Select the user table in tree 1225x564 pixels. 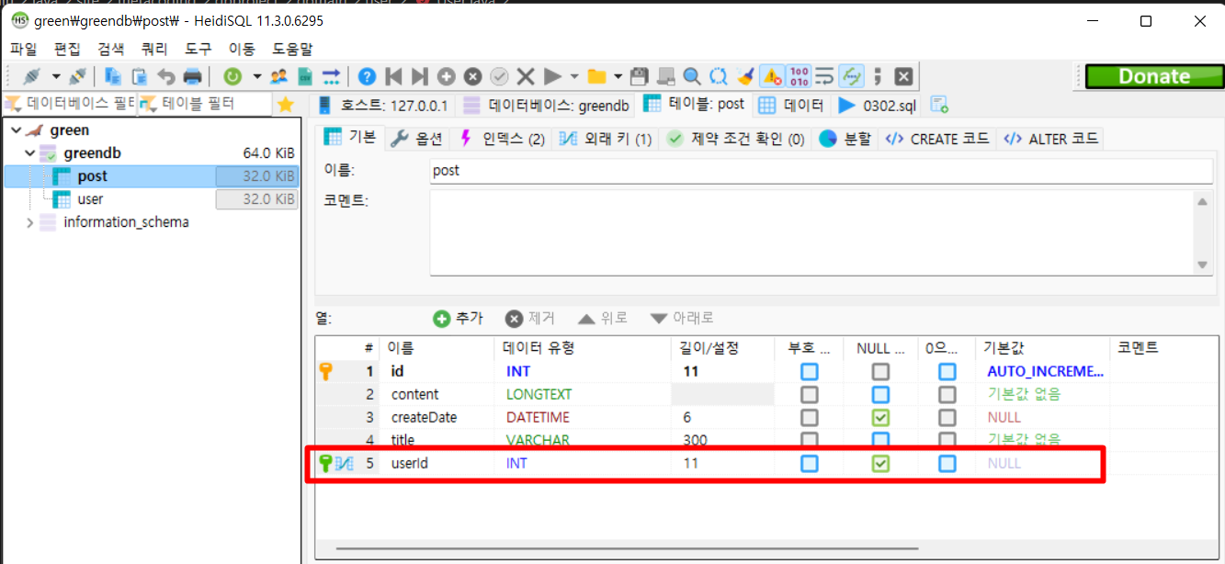point(90,199)
